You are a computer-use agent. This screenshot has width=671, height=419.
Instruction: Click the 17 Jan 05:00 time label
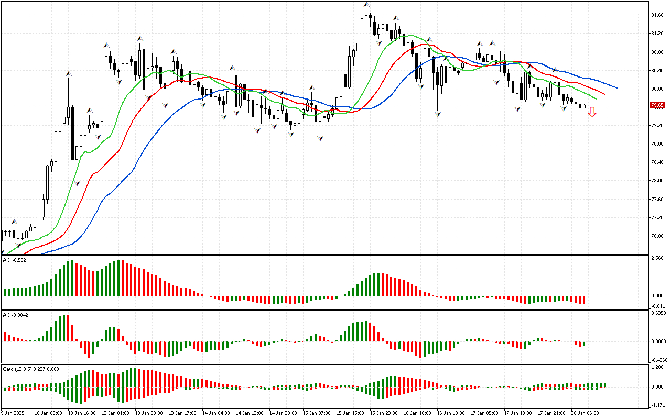(485, 413)
